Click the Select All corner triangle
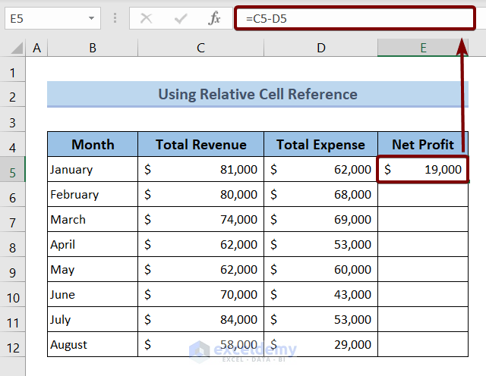The image size is (486, 376). click(16, 49)
